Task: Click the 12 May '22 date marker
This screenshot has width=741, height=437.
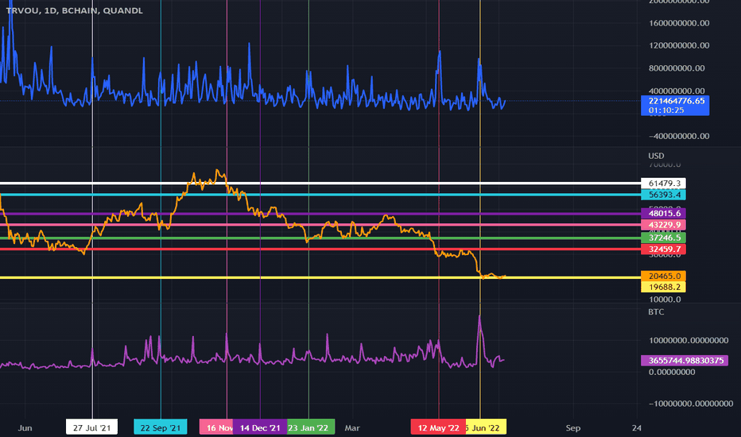Action: click(438, 427)
